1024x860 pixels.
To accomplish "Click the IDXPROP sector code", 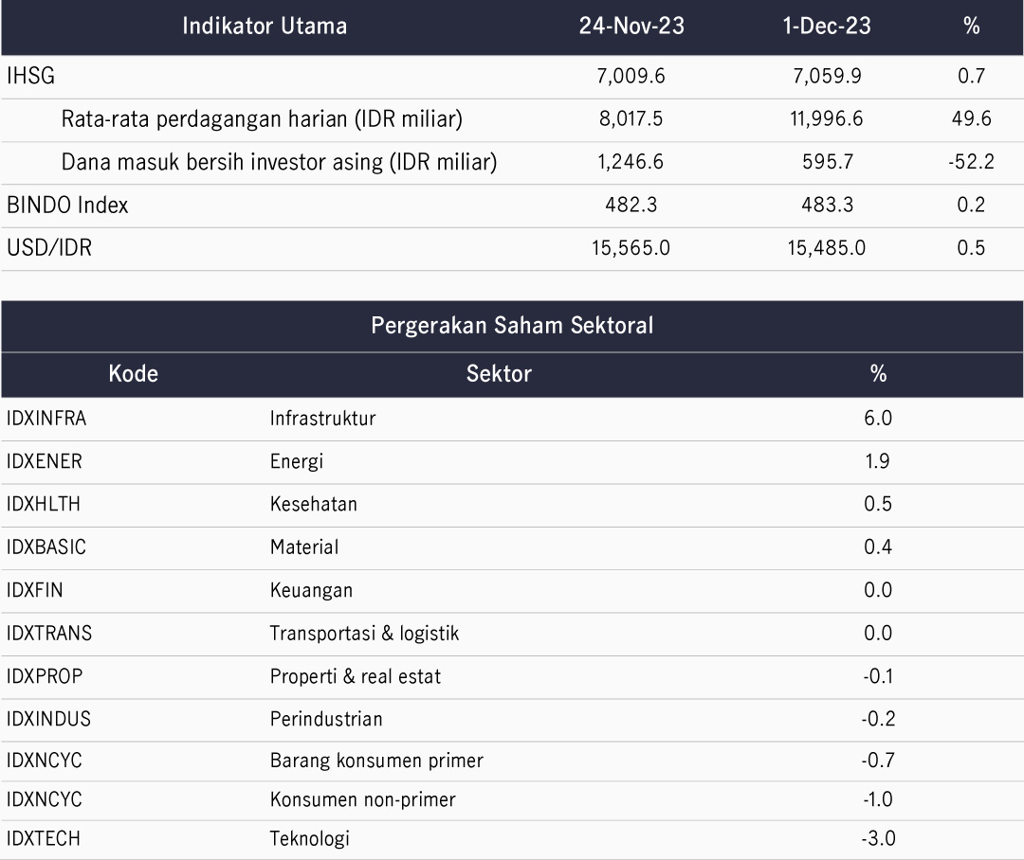I will click(x=45, y=676).
